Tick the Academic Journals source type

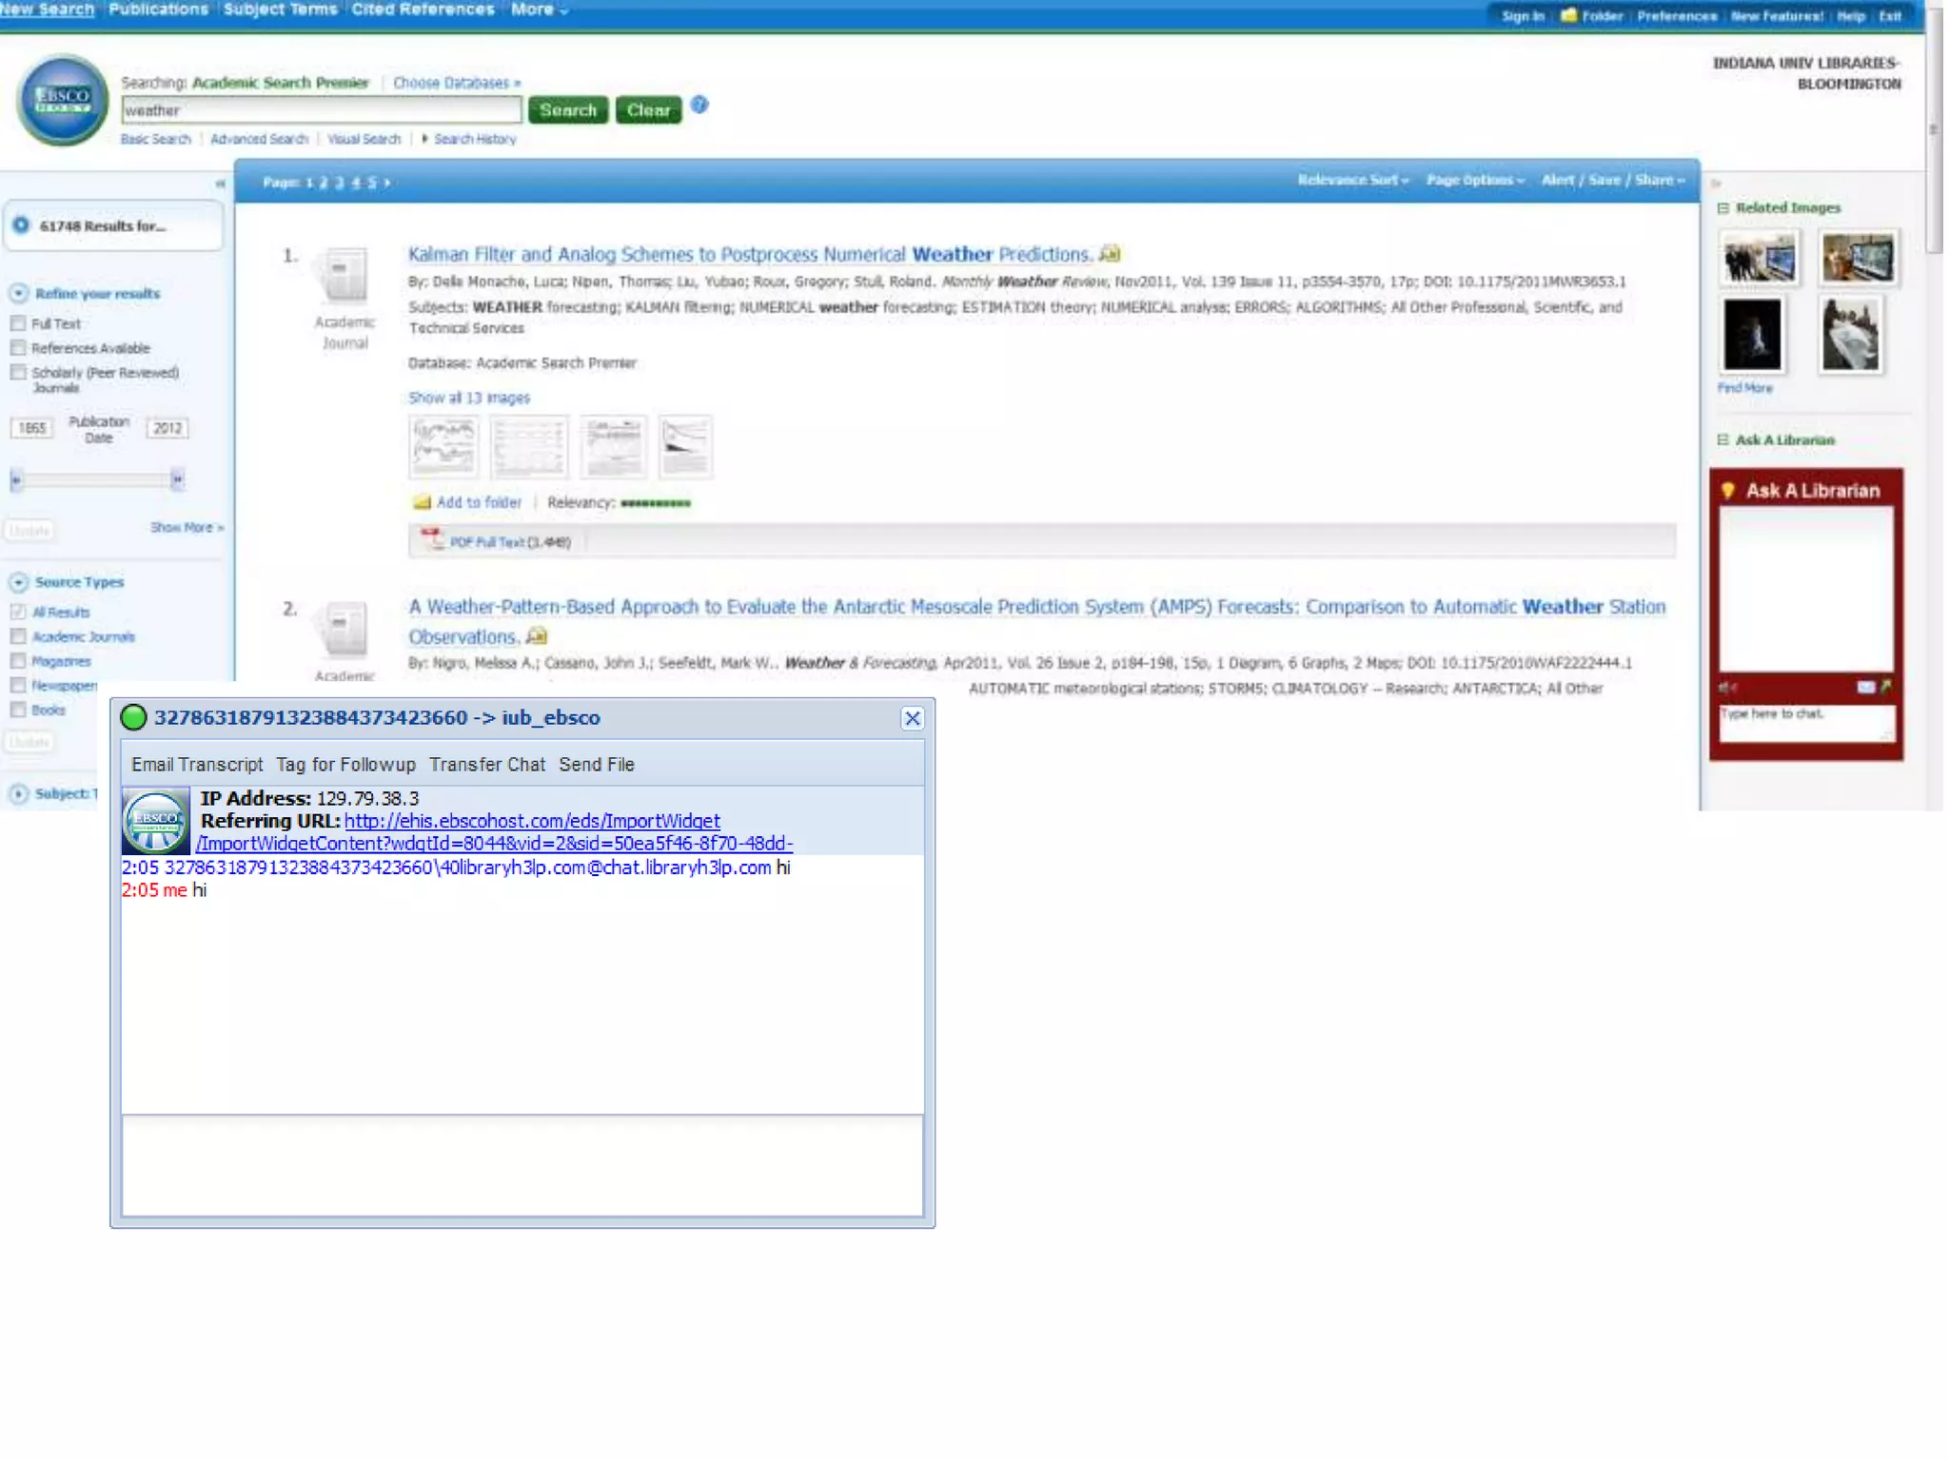tap(18, 636)
